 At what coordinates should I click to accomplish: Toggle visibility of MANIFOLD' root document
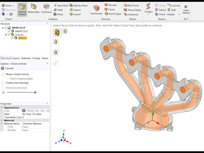click(x=6, y=28)
